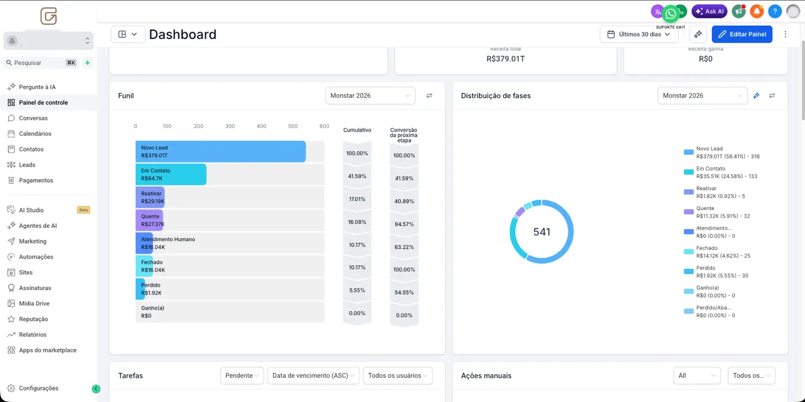
Task: Open the Pendente task status dropdown
Action: point(242,376)
